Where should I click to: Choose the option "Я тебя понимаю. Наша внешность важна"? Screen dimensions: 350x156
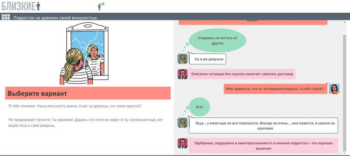click(75, 106)
